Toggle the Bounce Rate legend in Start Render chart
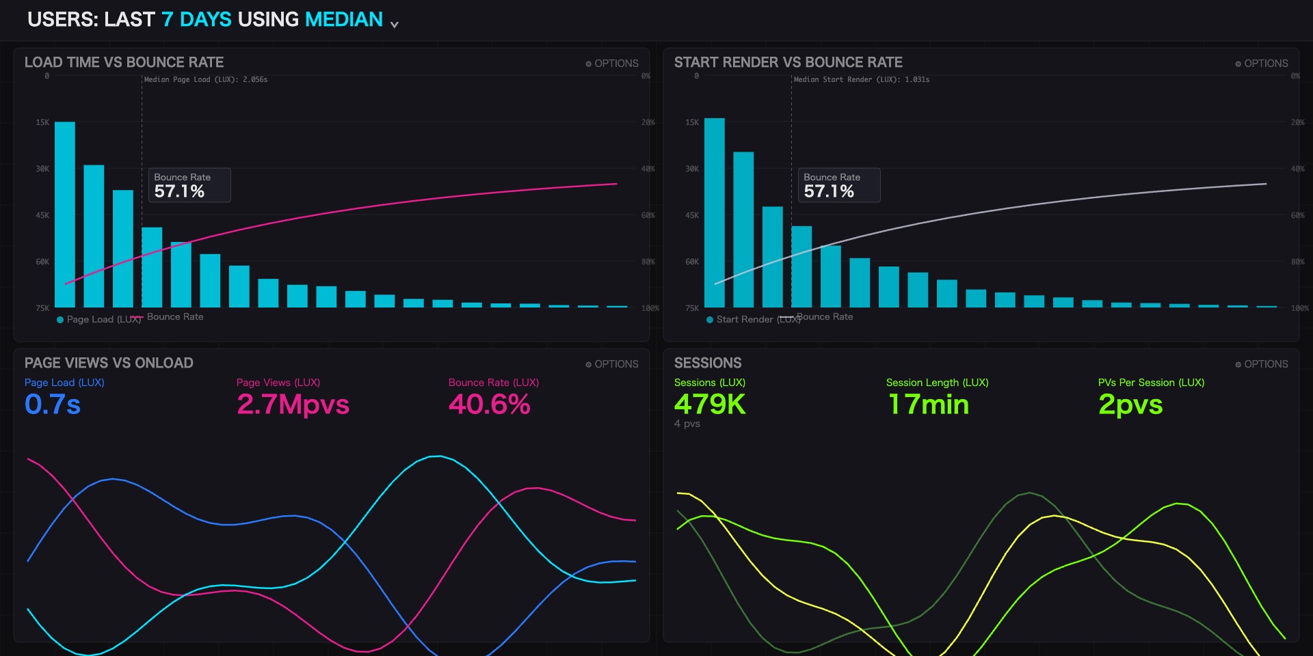 click(824, 316)
